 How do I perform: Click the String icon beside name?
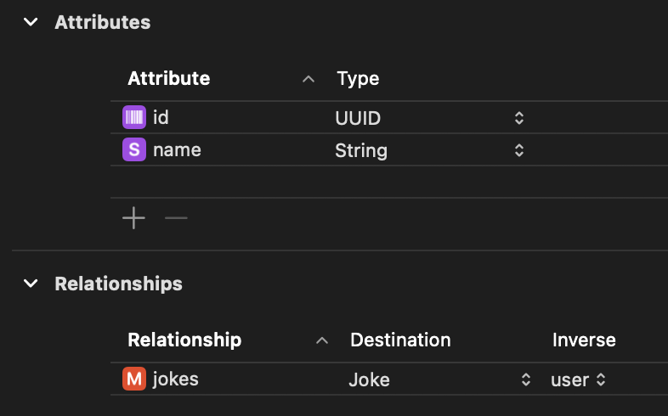click(134, 150)
